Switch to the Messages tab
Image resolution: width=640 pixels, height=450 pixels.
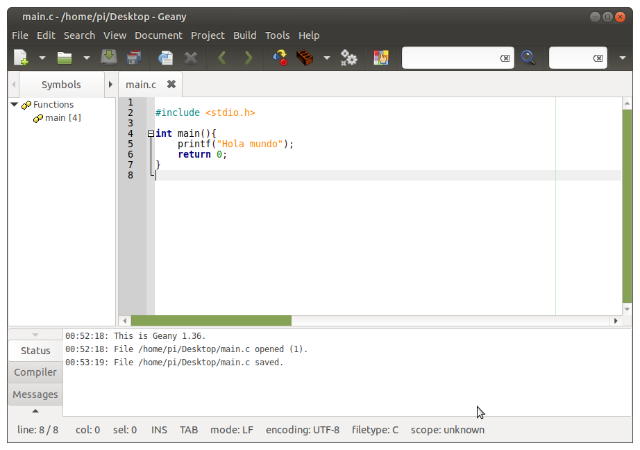(x=35, y=394)
